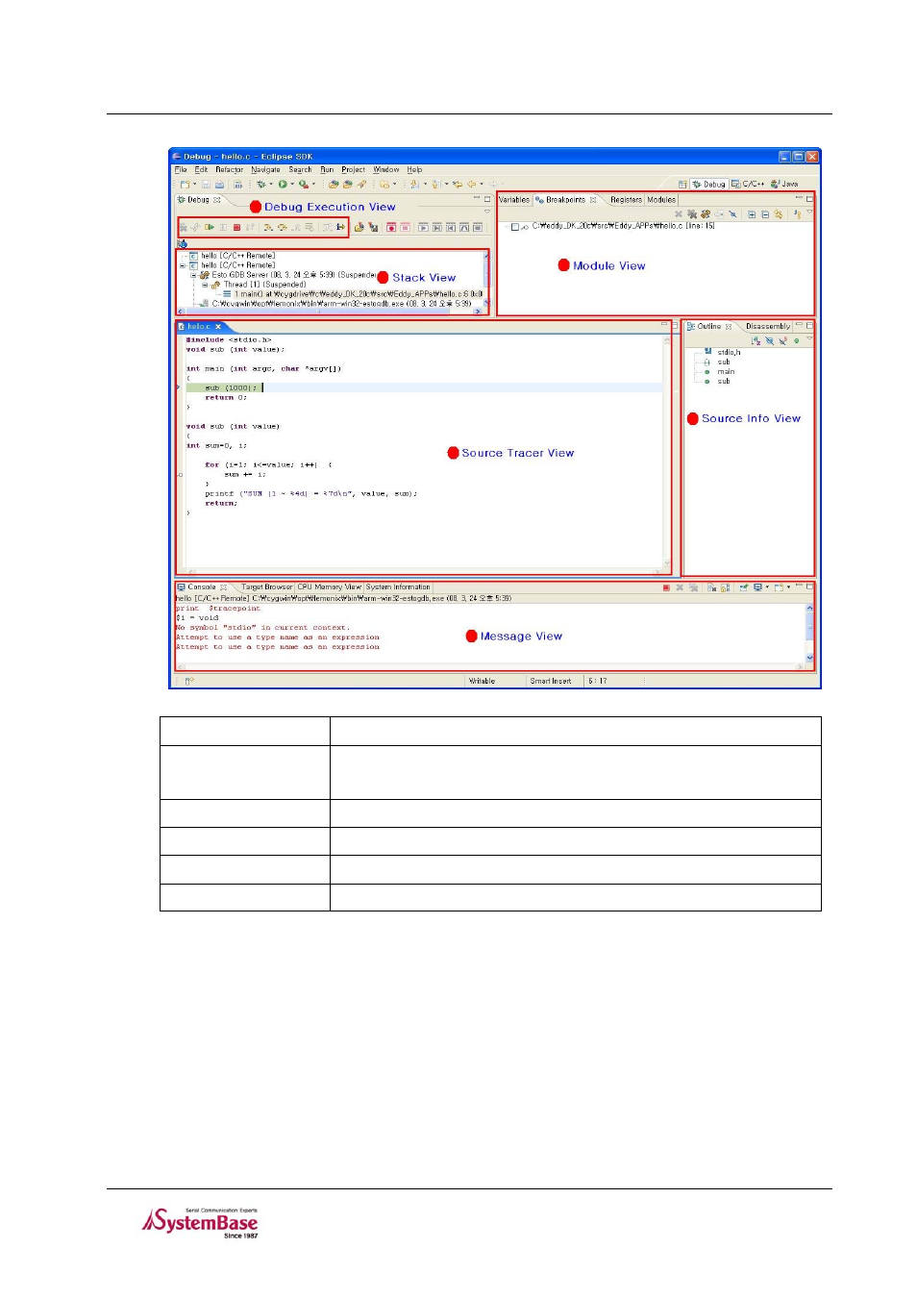Click Sort alphabetically icon in Outline view
The width and height of the screenshot is (917, 1298).
point(756,340)
